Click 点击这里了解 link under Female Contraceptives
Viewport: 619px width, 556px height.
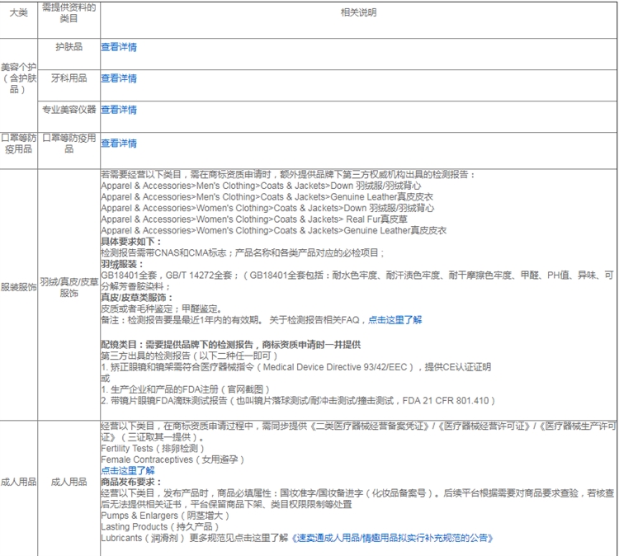[128, 470]
